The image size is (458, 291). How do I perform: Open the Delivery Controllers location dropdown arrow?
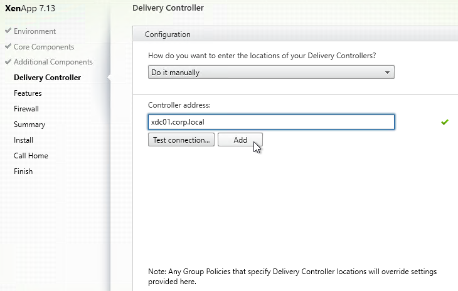pos(387,72)
